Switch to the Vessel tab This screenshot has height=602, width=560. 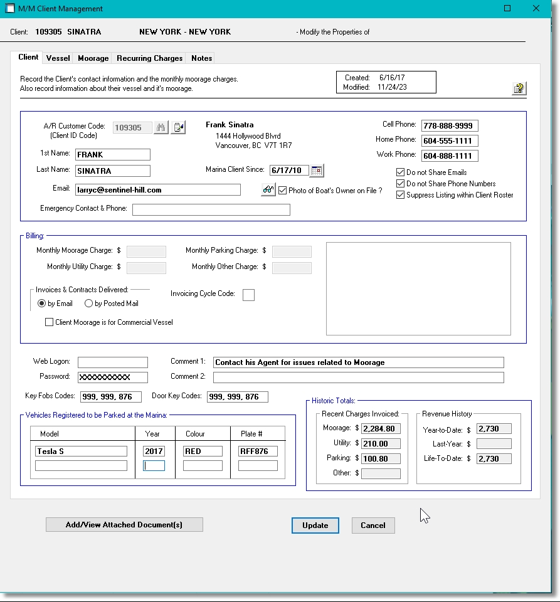58,58
